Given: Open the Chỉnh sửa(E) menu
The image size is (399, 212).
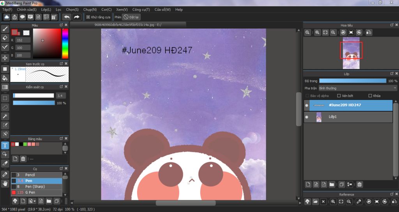Looking at the screenshot, I should [27, 10].
